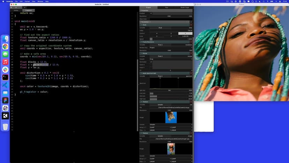Screen dimensions: 289x163
Task: Launch Messages app in the dock
Action: click(6, 54)
